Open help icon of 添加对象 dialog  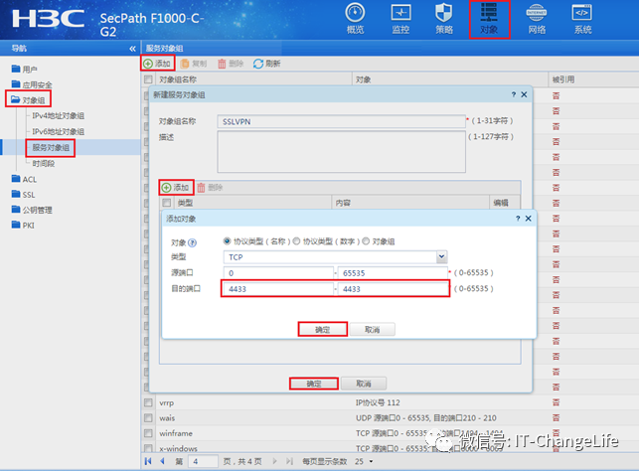(518, 219)
